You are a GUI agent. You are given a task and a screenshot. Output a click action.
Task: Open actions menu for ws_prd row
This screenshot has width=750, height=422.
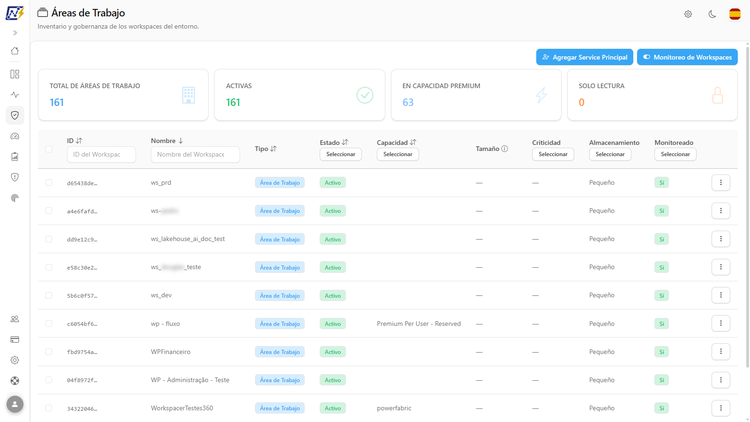(721, 182)
